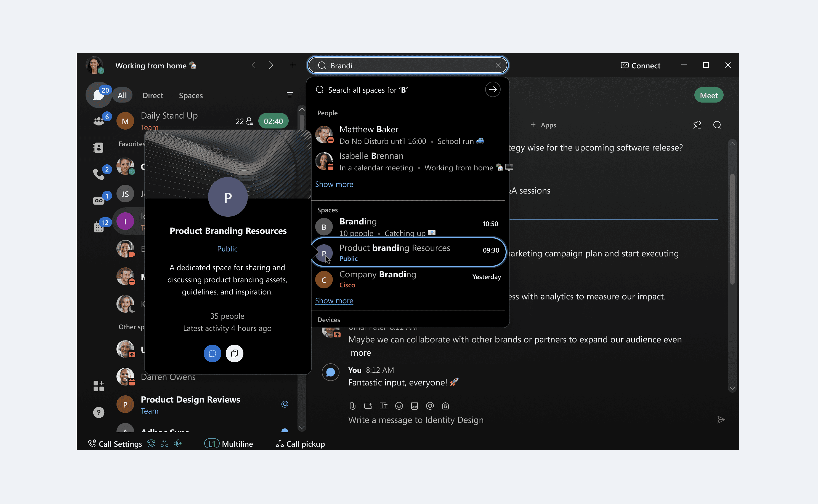
Task: Open the Messaging tab in the navigation rail
Action: tap(99, 95)
